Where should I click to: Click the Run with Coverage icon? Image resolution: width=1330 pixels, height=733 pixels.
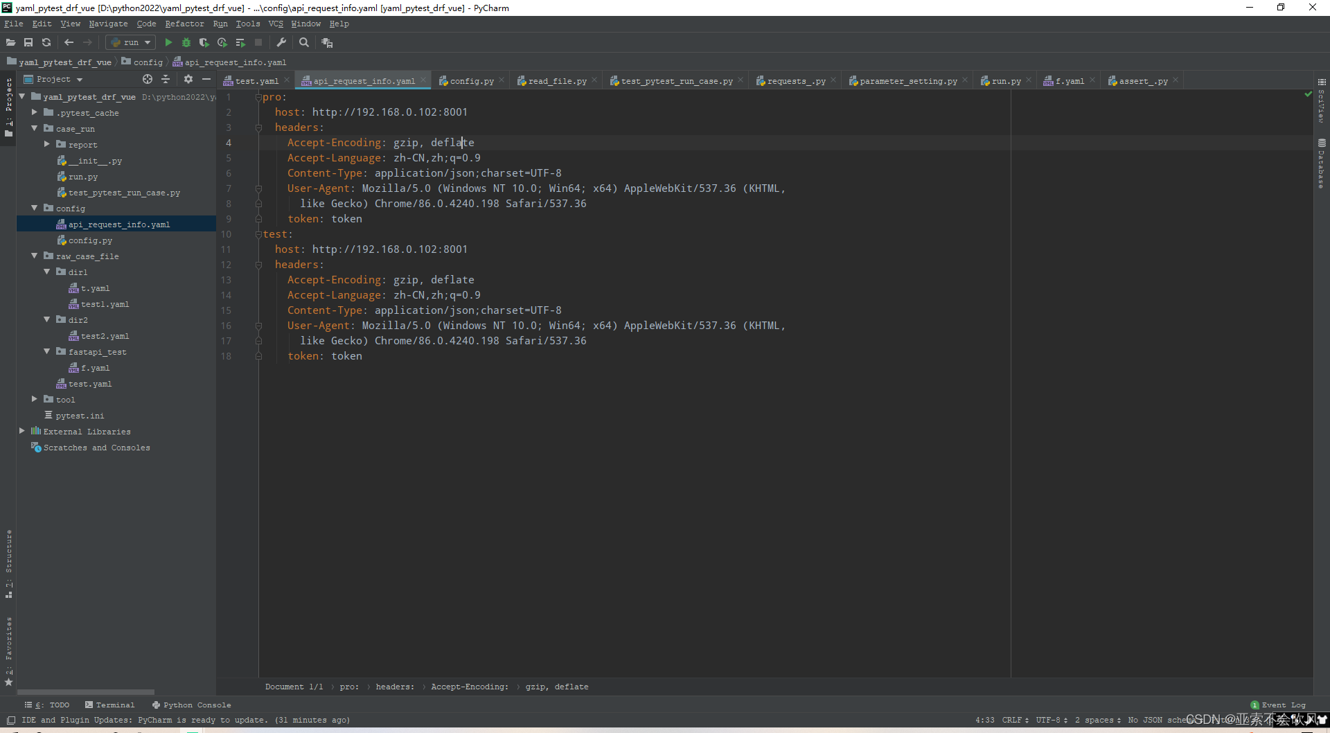(204, 42)
